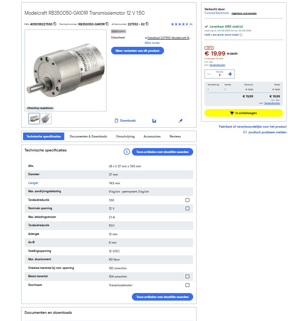Open the product compare chart icon

(154, 121)
